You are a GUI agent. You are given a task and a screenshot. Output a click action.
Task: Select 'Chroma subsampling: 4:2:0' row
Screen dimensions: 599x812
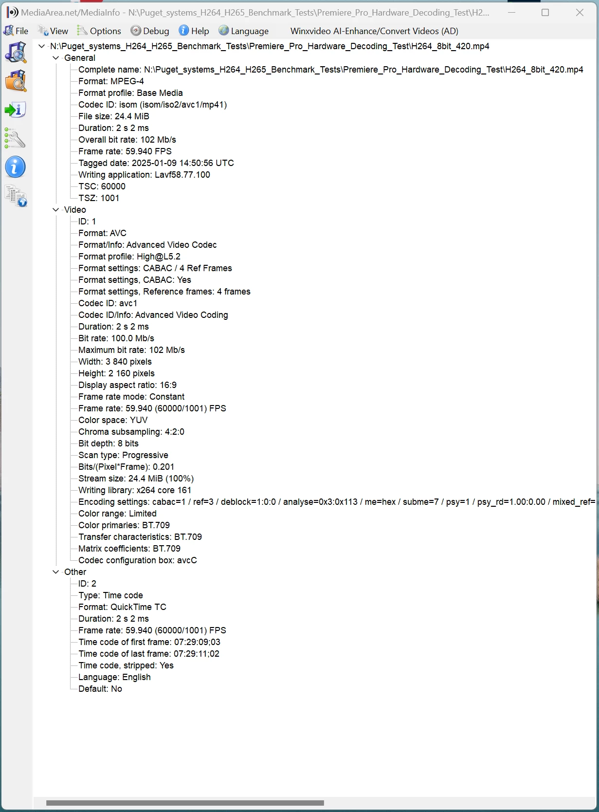131,432
